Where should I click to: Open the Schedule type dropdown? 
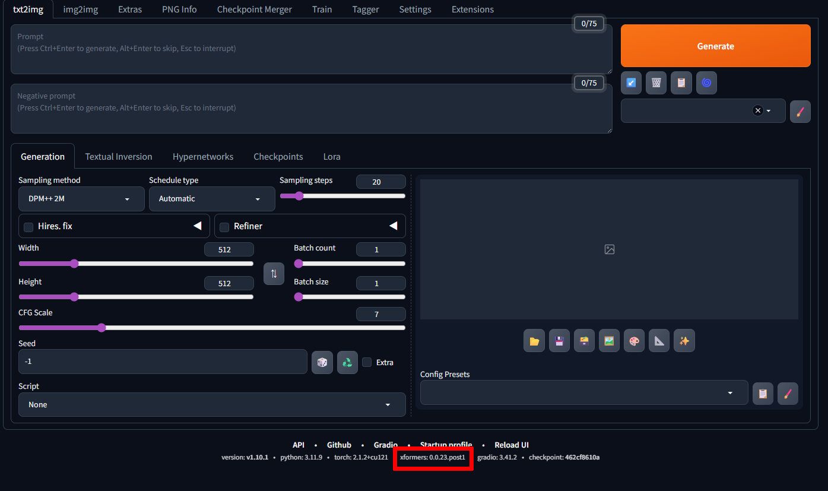(x=212, y=199)
